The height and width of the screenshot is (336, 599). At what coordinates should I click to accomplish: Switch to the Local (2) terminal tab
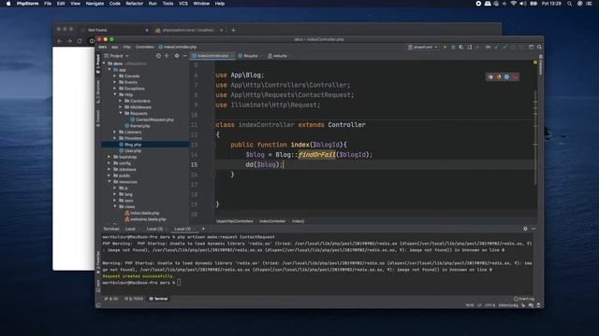(x=154, y=229)
